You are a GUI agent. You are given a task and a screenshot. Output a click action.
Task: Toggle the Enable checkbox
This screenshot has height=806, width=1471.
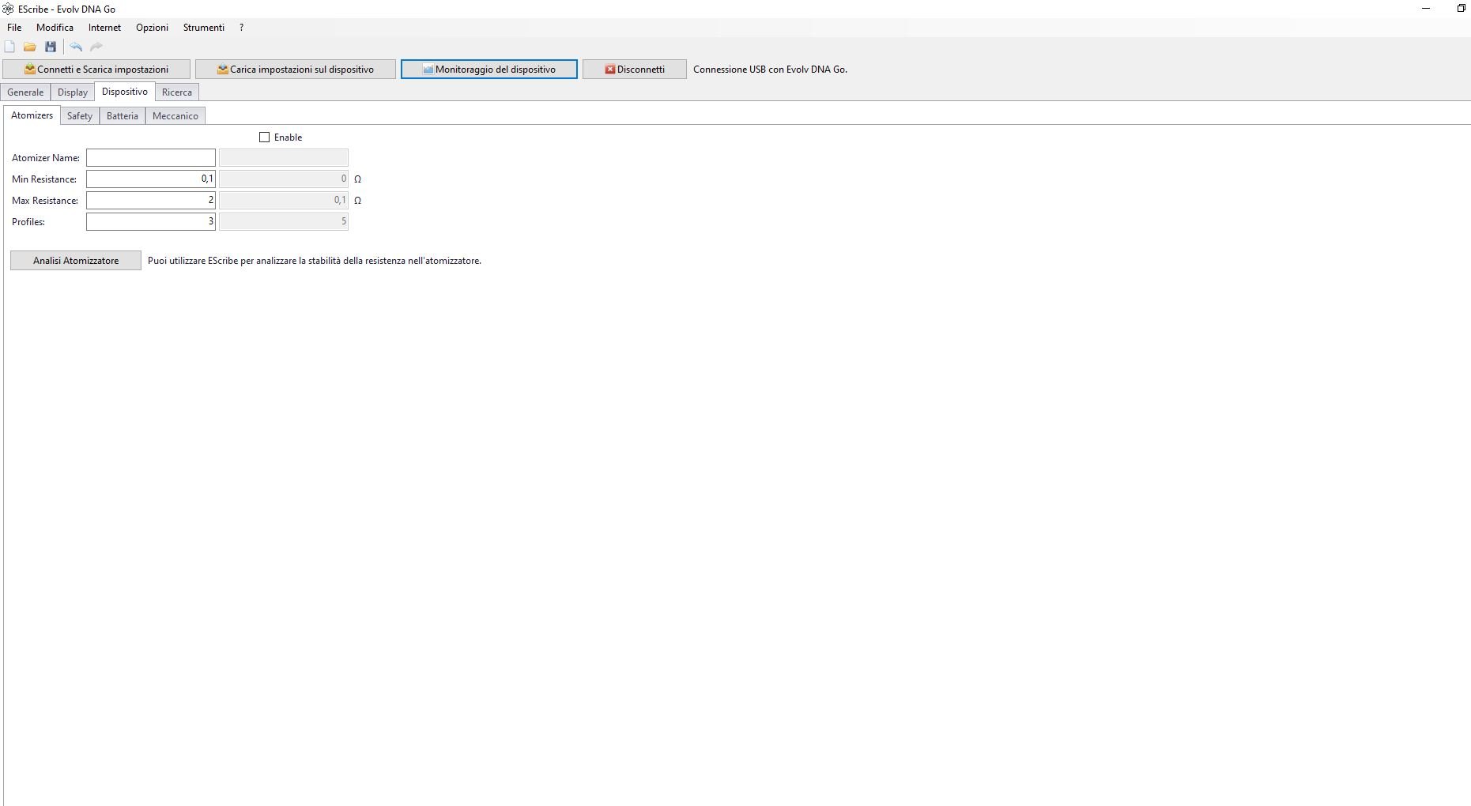[x=265, y=137]
